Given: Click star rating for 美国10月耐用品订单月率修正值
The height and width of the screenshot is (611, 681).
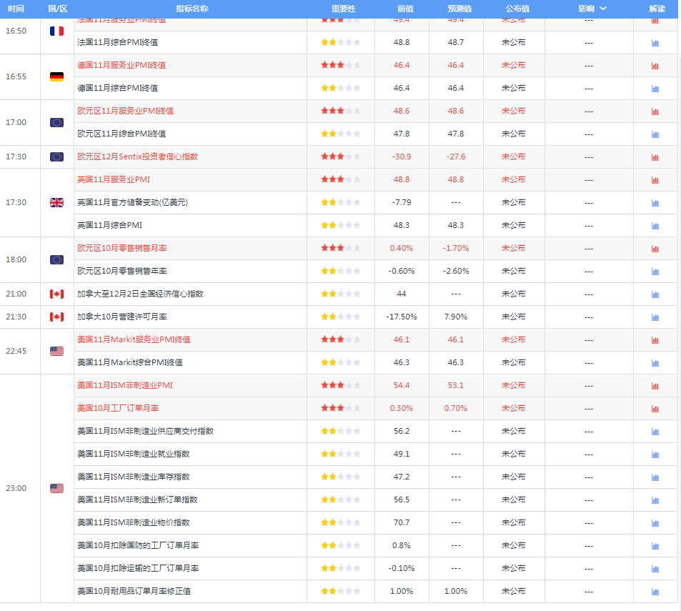Looking at the screenshot, I should pos(340,591).
